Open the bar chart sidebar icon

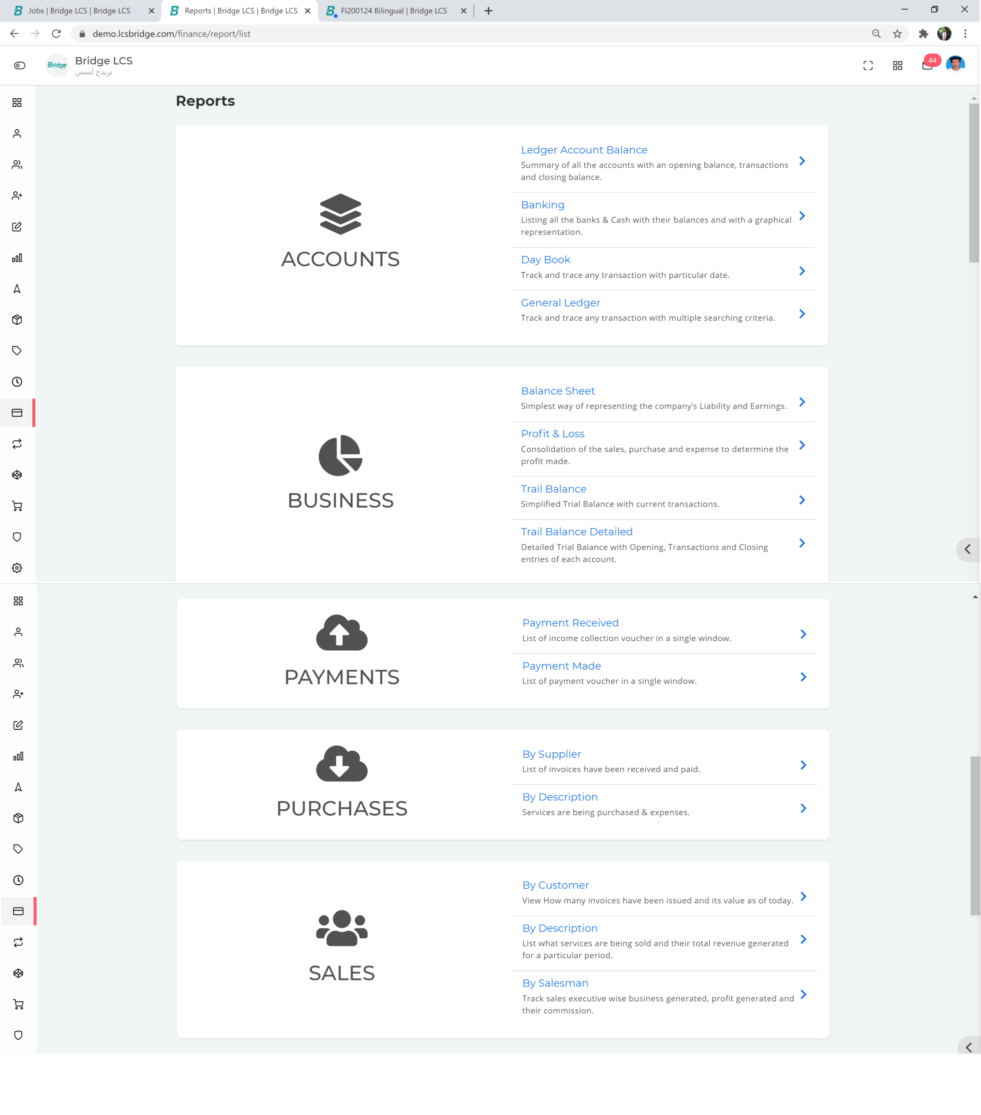[17, 258]
